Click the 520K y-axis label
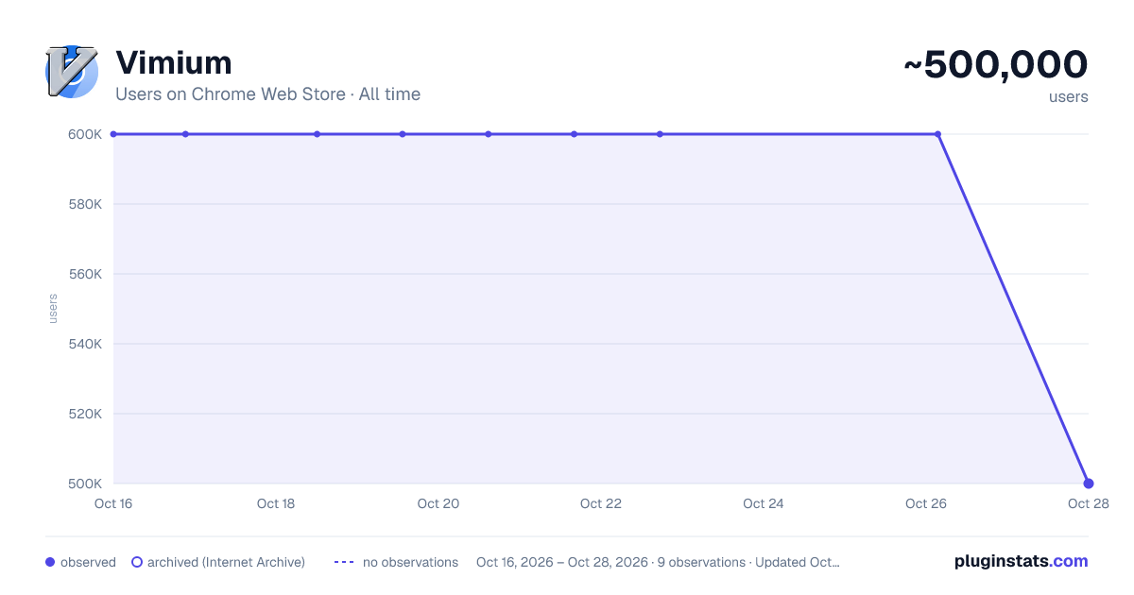Viewport: 1134px width, 595px height. (x=85, y=414)
